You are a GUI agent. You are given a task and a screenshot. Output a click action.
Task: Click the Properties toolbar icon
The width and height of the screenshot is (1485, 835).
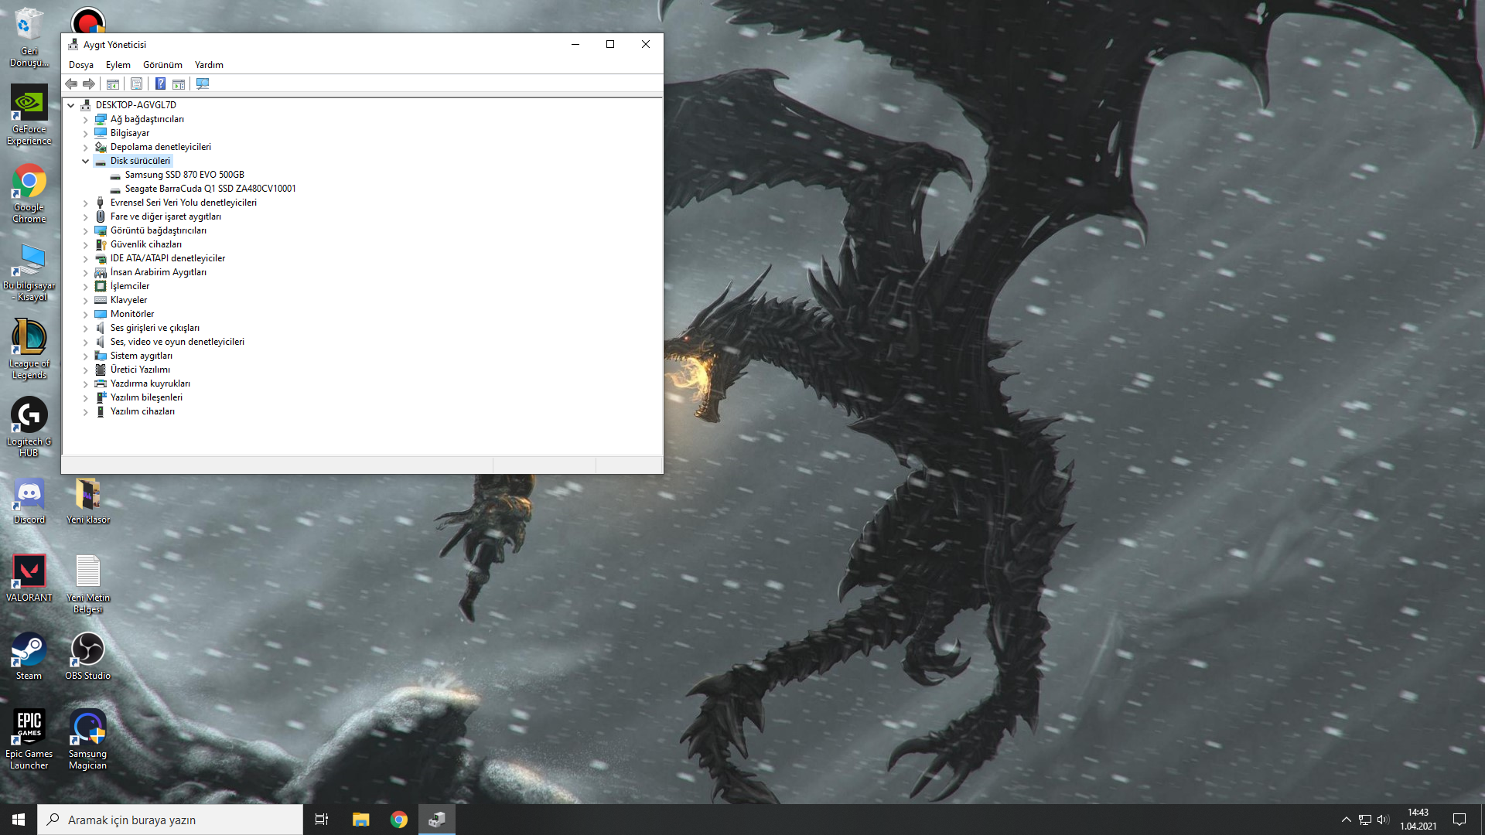(x=137, y=83)
